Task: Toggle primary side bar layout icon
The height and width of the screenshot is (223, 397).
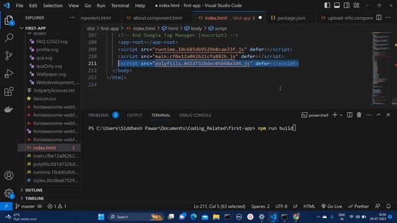Action: [x=327, y=6]
